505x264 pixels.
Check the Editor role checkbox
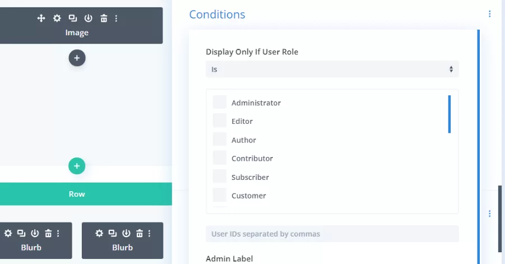coord(220,121)
